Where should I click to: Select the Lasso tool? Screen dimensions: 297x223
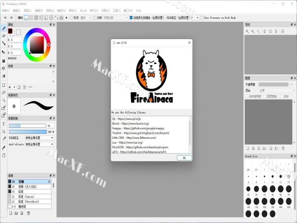(x=3, y=92)
